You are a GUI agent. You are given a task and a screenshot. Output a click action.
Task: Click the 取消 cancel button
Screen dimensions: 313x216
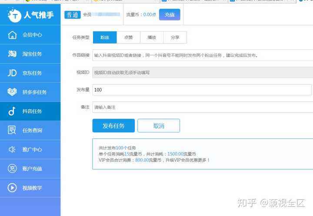[x=159, y=126]
